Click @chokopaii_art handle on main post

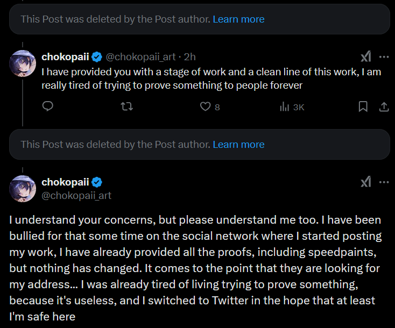76,195
